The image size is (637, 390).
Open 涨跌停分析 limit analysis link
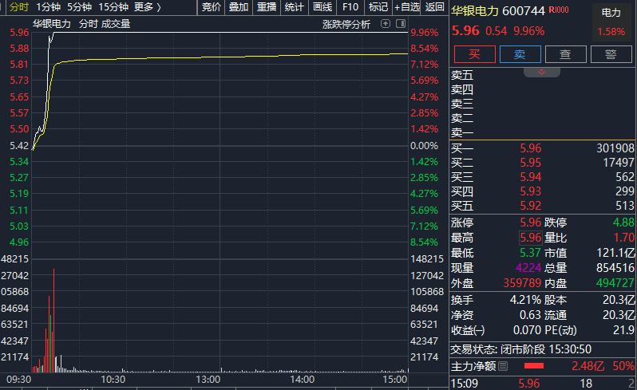coord(346,25)
